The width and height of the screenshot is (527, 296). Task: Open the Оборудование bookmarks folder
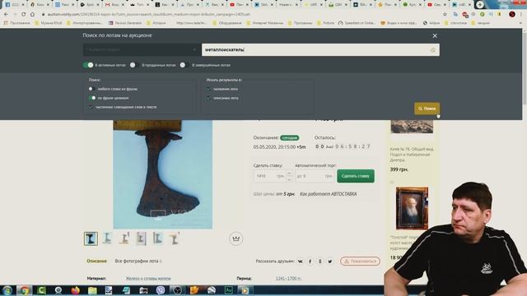click(x=227, y=23)
